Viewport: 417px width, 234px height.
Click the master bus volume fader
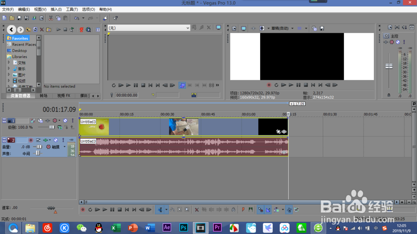point(389,66)
